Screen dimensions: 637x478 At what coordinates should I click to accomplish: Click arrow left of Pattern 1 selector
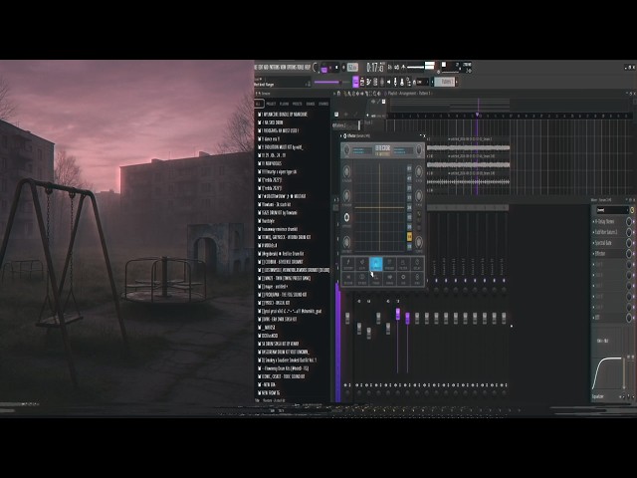pyautogui.click(x=432, y=82)
